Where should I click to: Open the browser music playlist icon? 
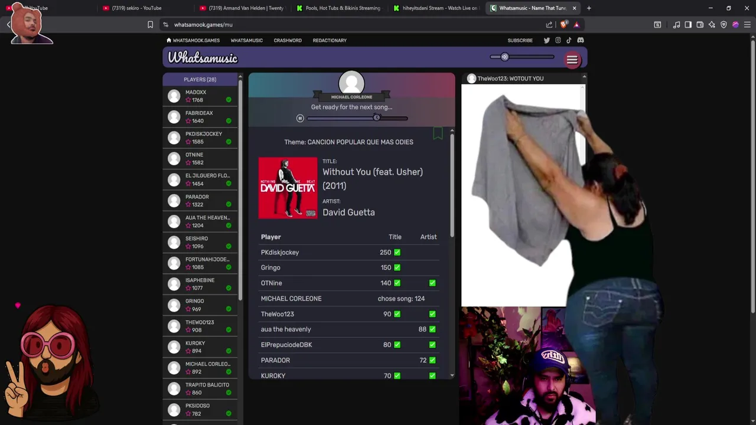click(676, 25)
